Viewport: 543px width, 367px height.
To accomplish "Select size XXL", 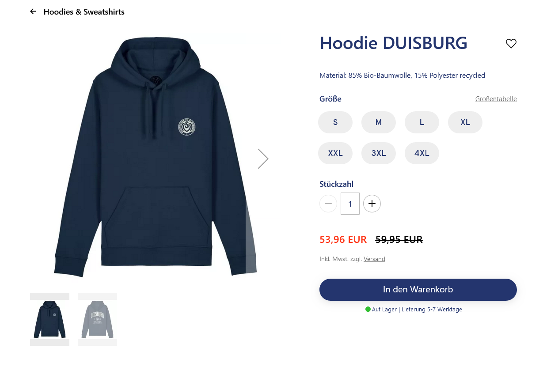I will (x=335, y=153).
